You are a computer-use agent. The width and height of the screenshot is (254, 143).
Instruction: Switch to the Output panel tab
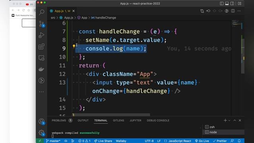click(83, 120)
